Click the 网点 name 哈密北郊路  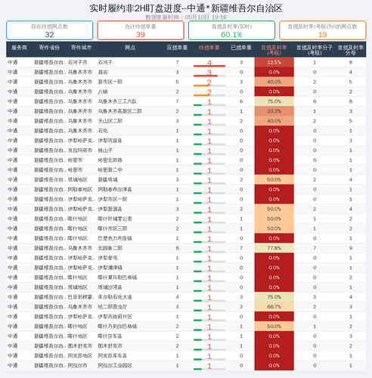(x=110, y=160)
